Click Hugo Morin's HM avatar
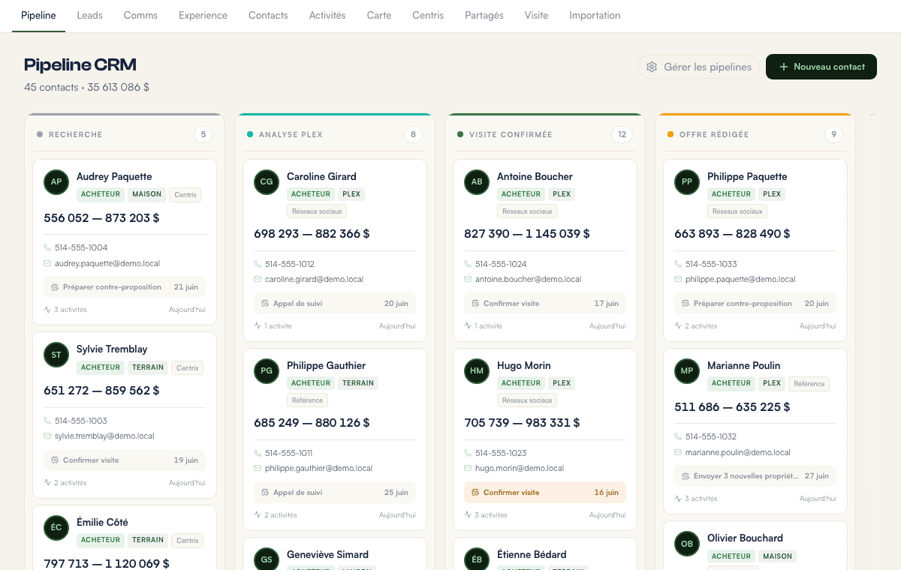901x570 pixels. tap(477, 370)
